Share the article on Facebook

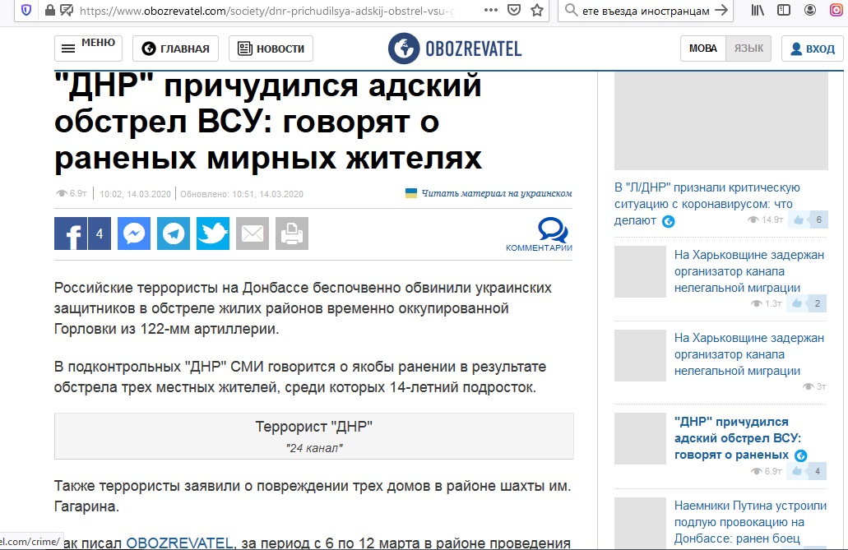[x=70, y=233]
